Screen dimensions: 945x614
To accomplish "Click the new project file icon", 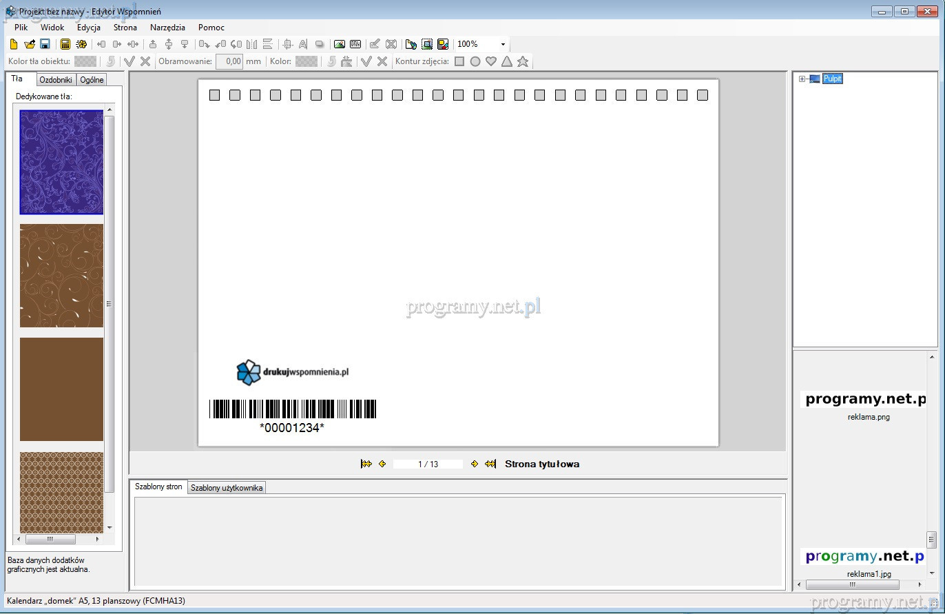I will pos(14,44).
